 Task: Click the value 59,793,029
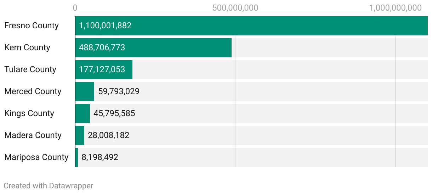119,92
